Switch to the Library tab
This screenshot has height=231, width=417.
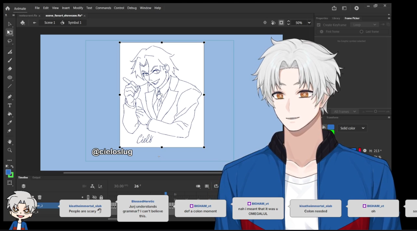pos(336,18)
